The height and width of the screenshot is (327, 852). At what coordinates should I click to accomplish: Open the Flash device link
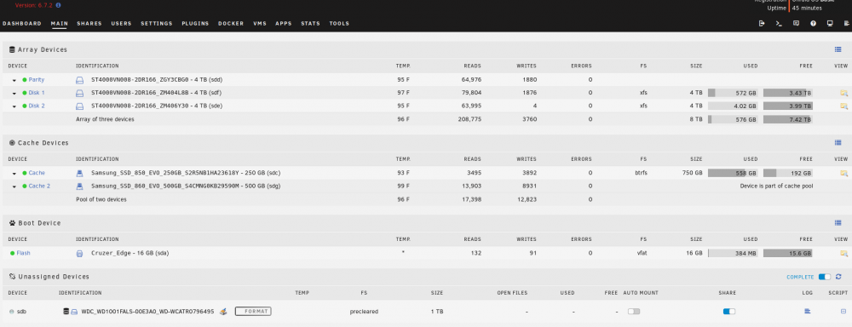(x=23, y=253)
